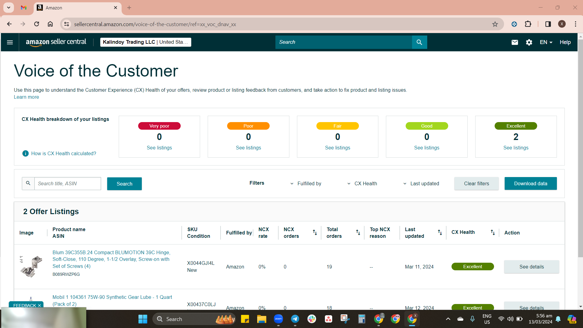
Task: Expand the CX Health filter dropdown
Action: pos(362,183)
